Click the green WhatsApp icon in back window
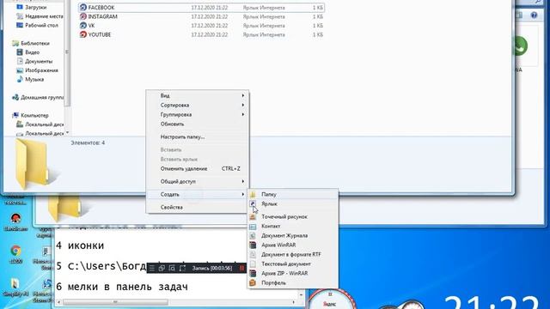The image size is (550, 309). 519,45
